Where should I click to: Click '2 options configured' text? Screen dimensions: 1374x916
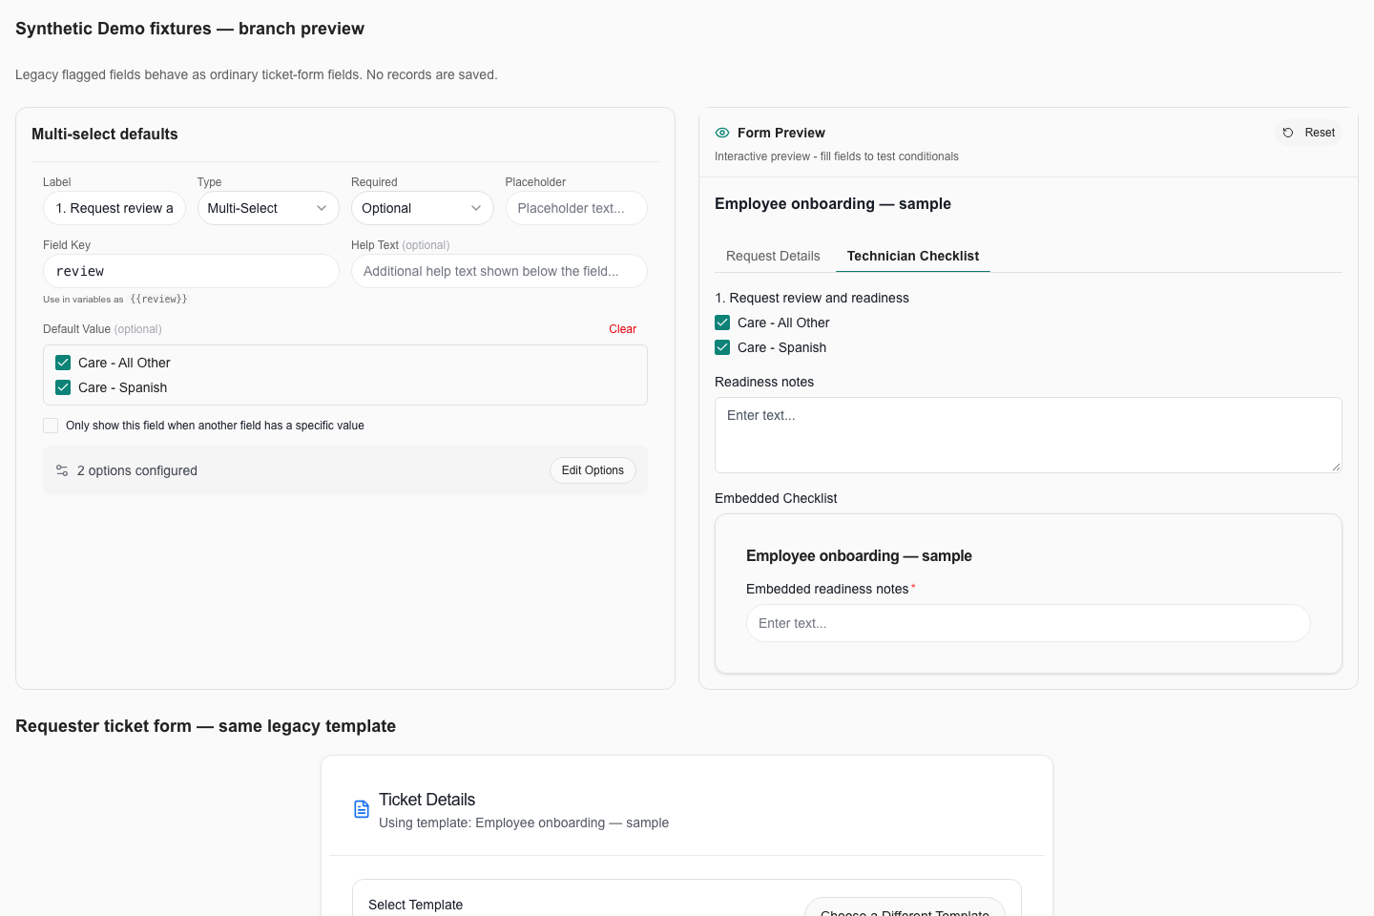coord(137,470)
